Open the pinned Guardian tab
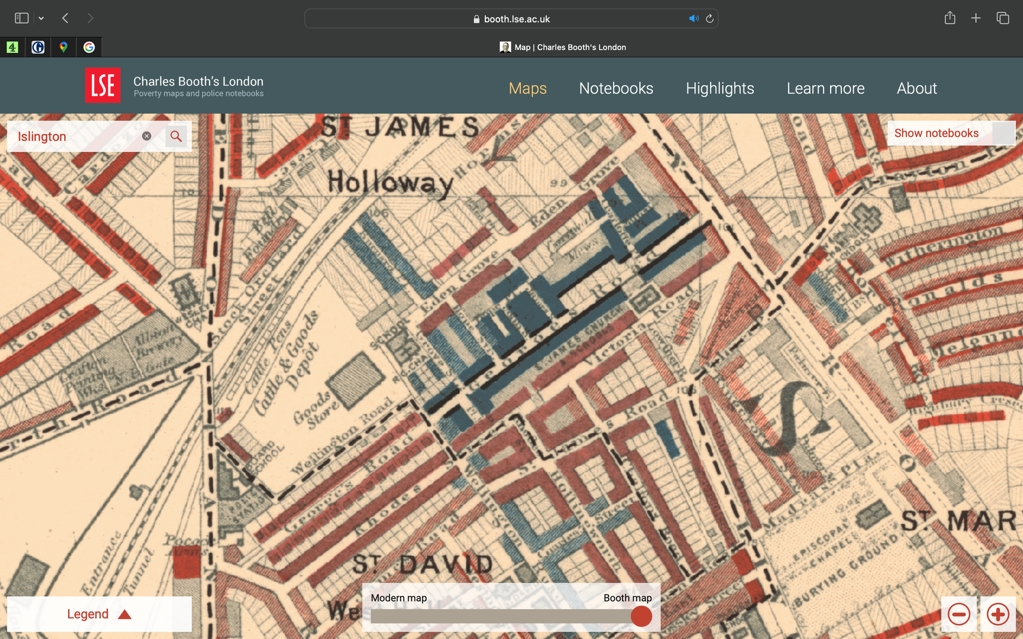This screenshot has width=1023, height=639. pyautogui.click(x=38, y=48)
